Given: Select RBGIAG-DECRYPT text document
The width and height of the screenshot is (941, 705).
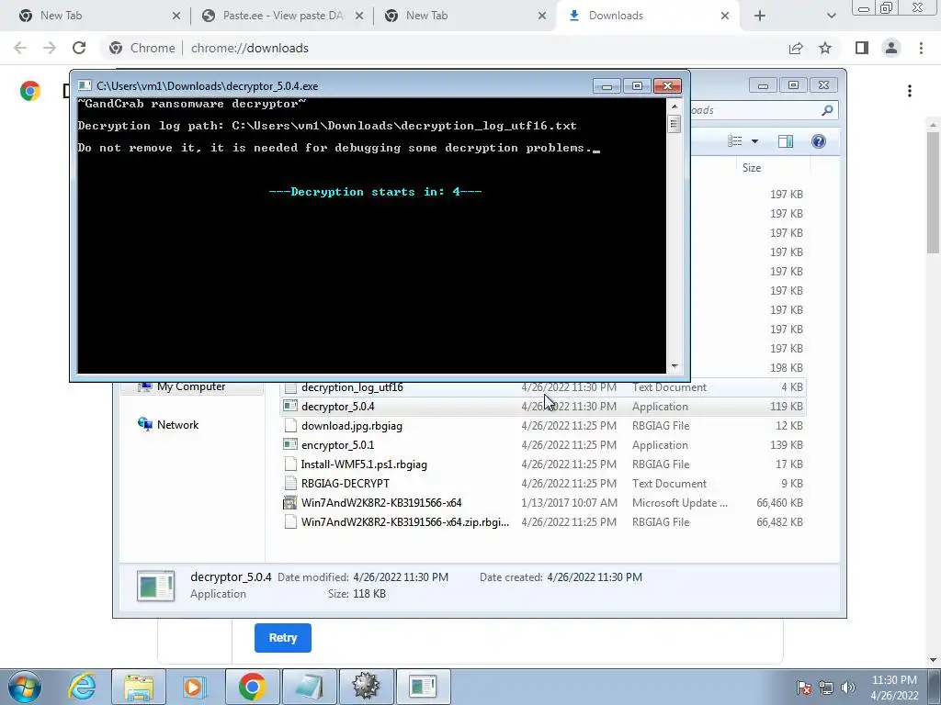Looking at the screenshot, I should (543, 483).
